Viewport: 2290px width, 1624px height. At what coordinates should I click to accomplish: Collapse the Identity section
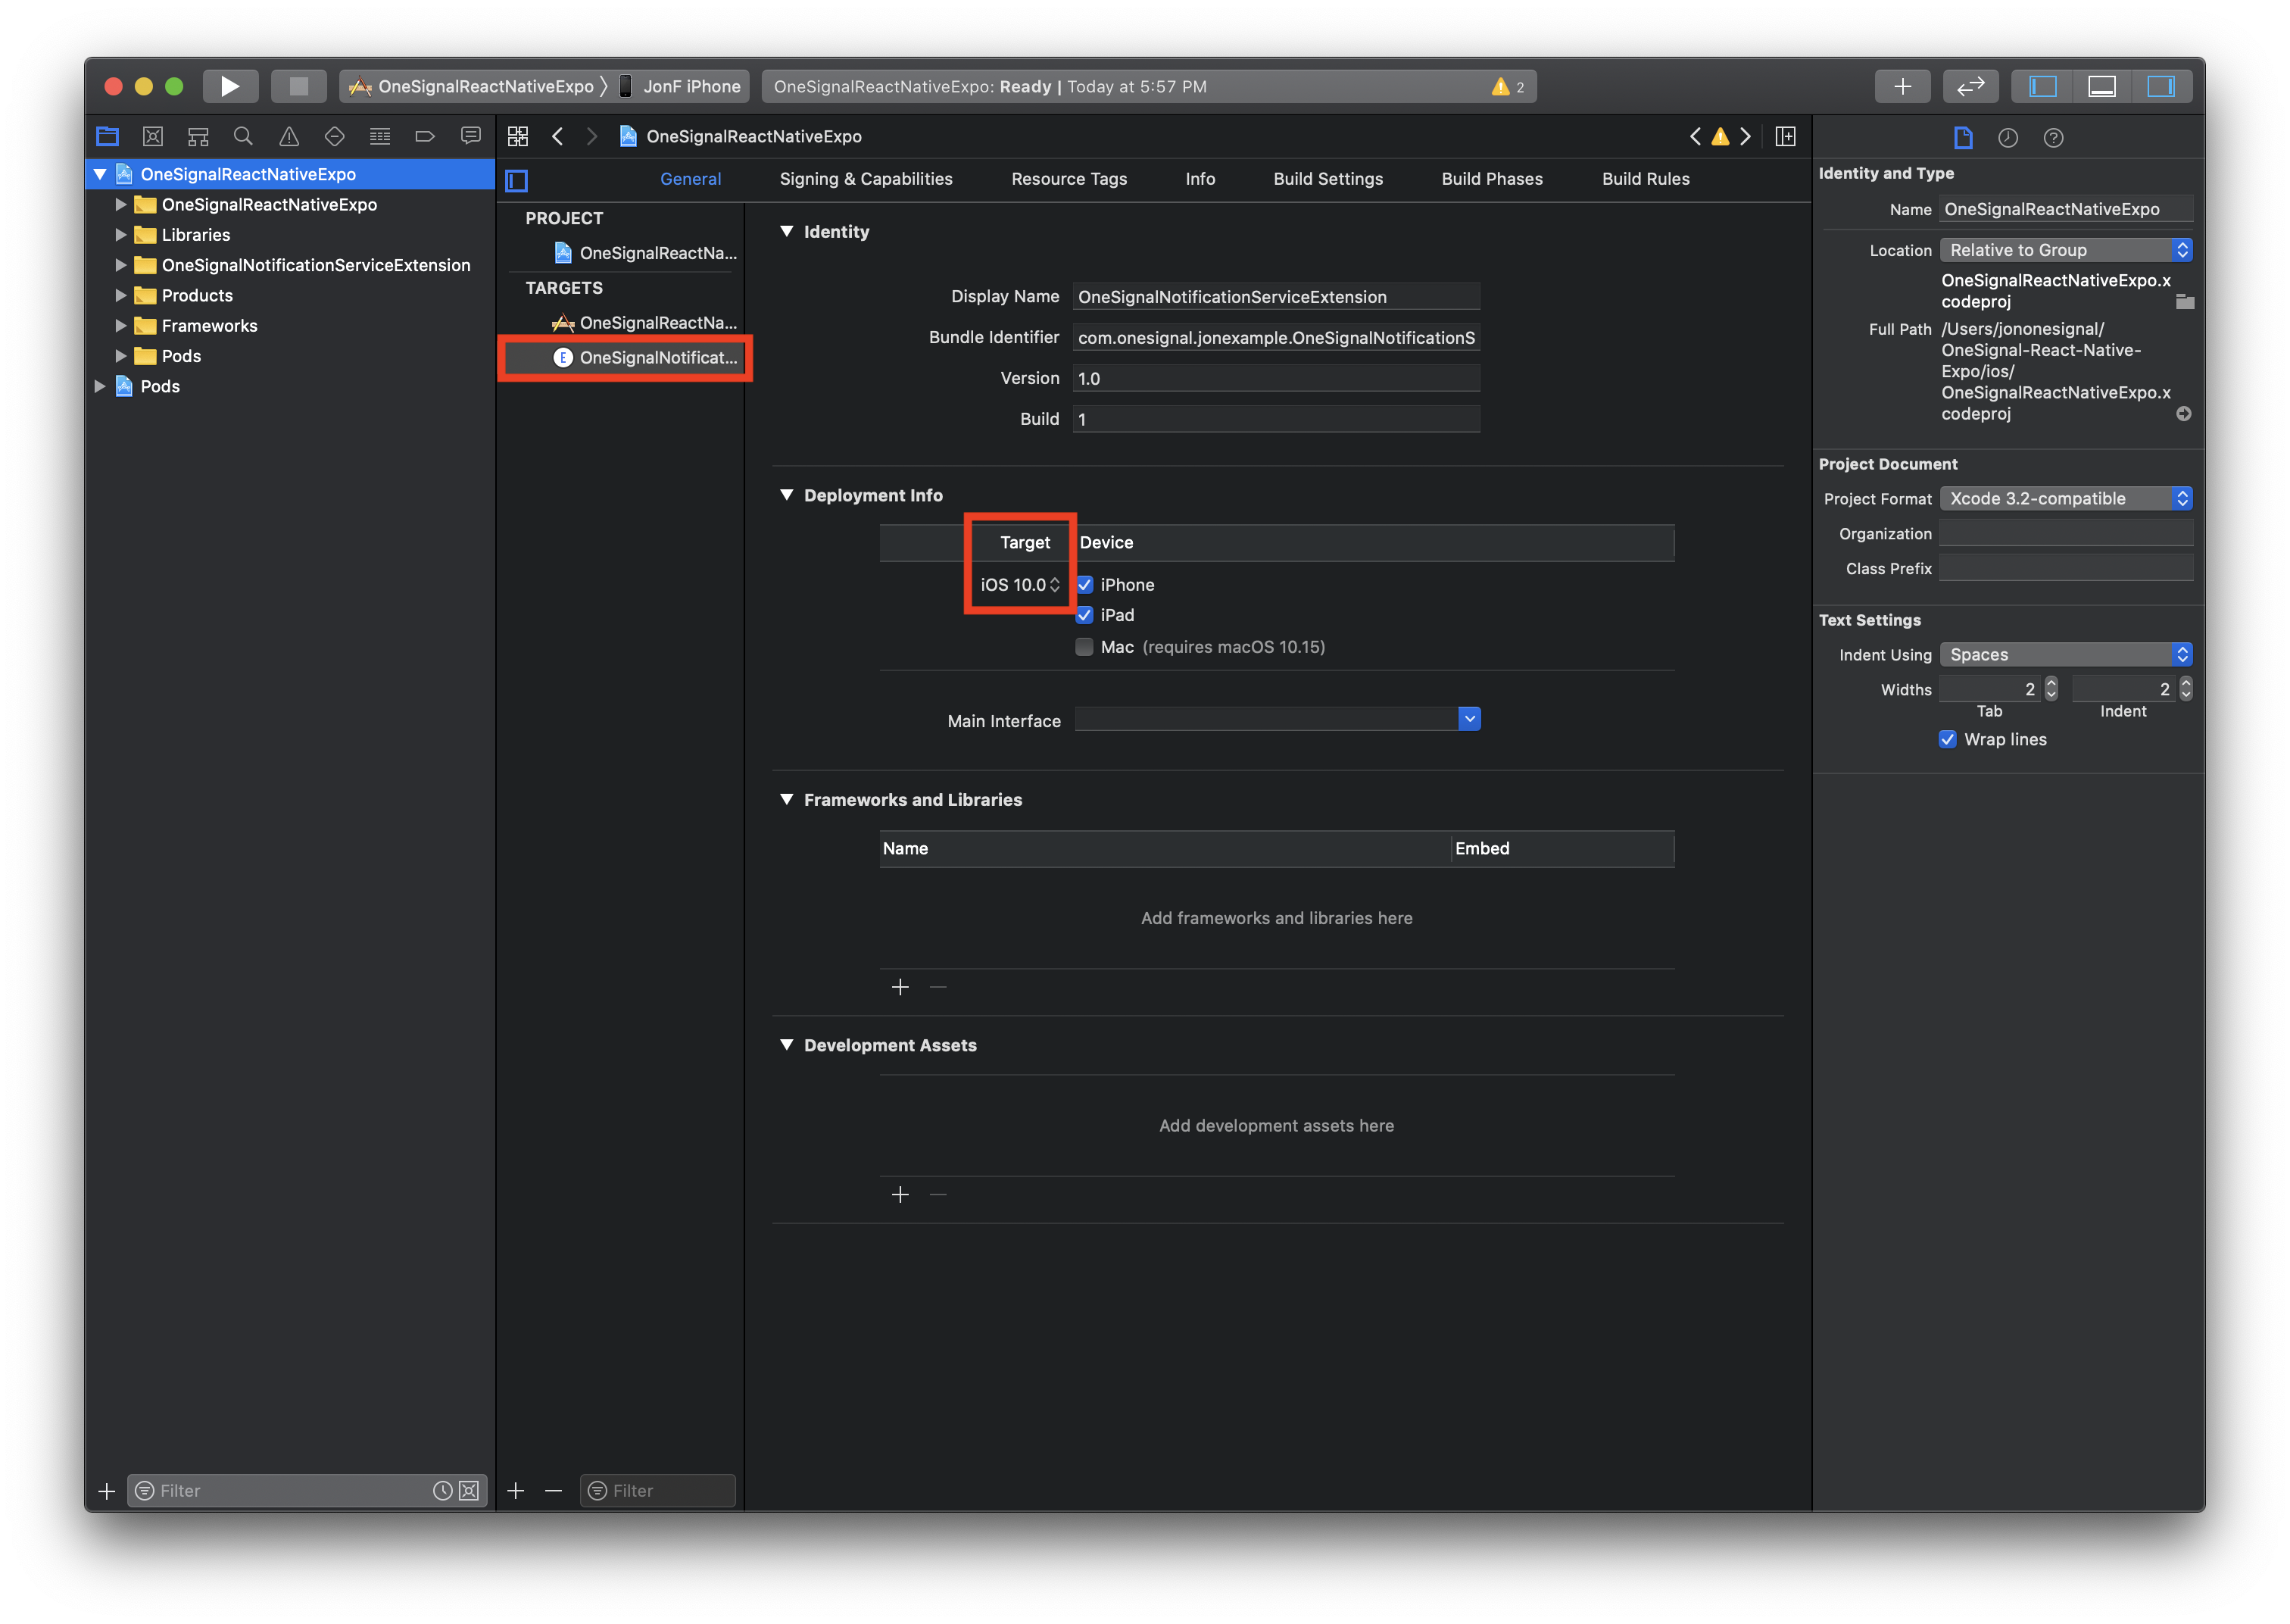click(x=787, y=231)
